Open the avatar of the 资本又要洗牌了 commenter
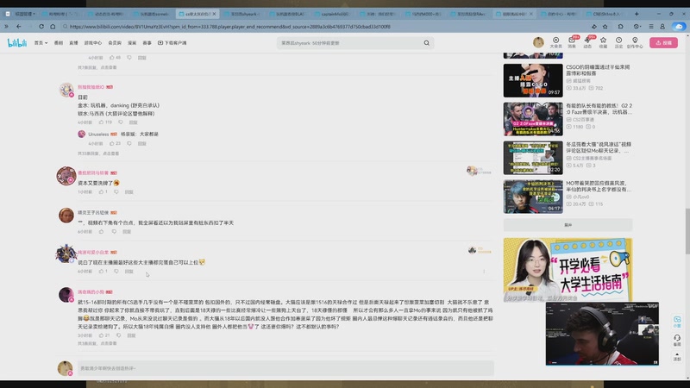Viewport: 690px width, 388px height. (x=66, y=176)
